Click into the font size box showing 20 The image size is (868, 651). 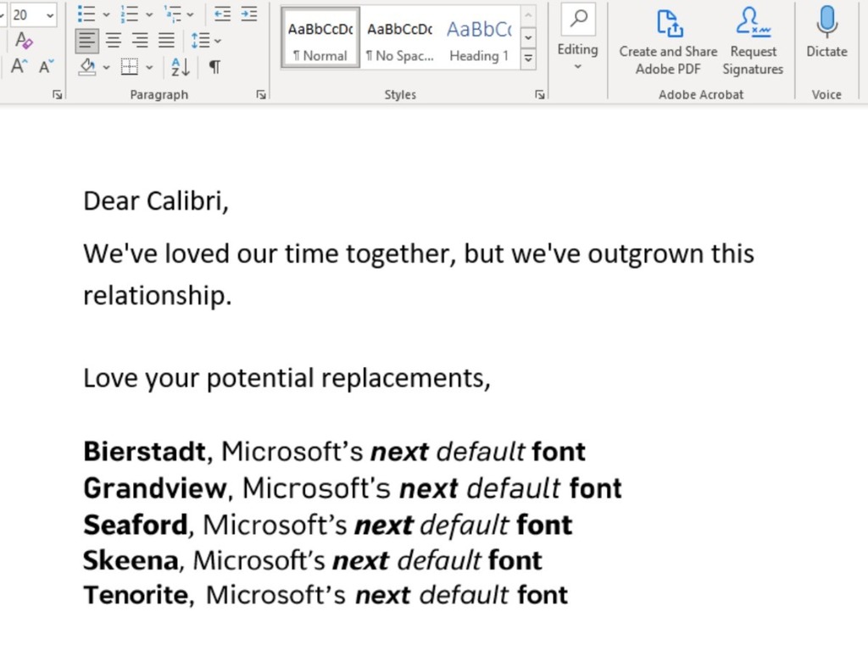click(26, 15)
